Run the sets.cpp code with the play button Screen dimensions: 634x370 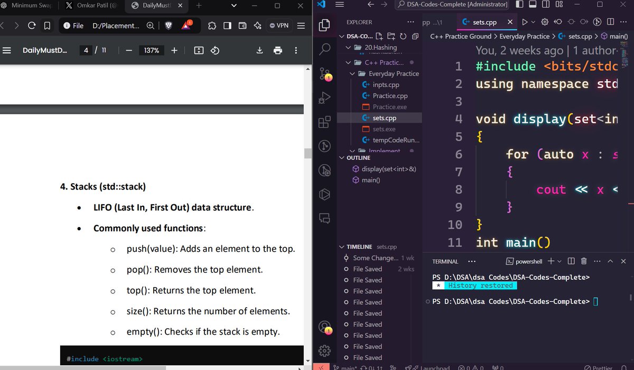525,22
